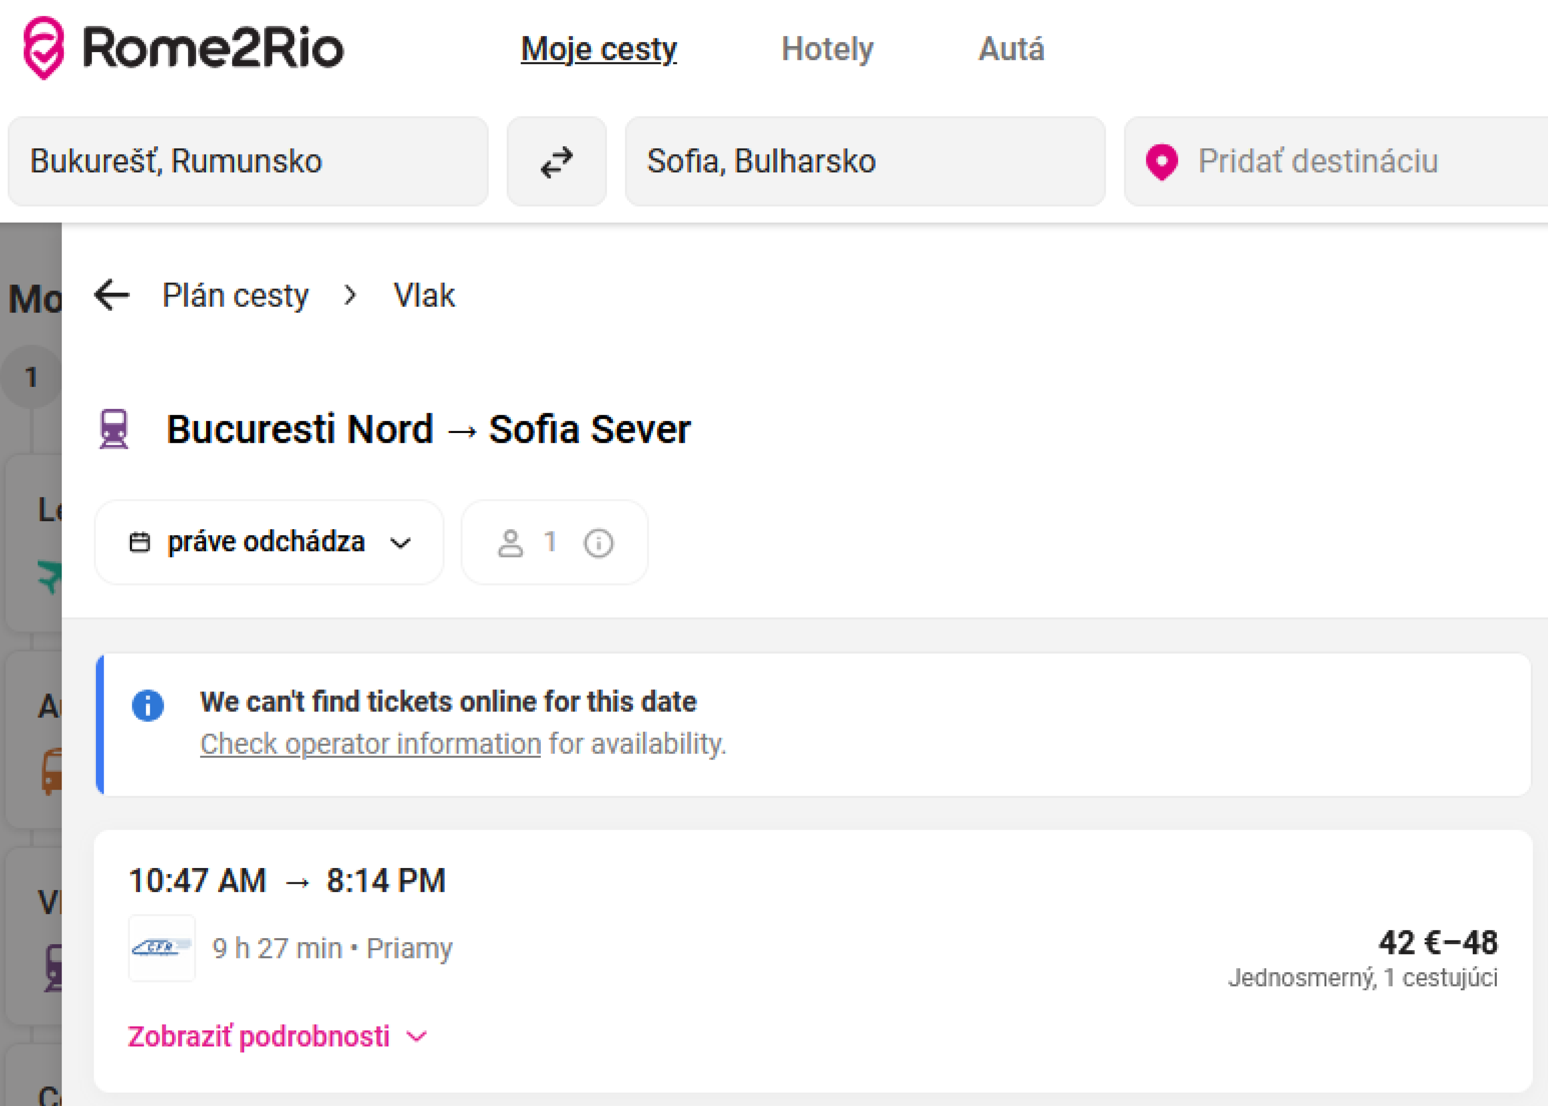Click the train icon beside Bucuresti Nord
The image size is (1548, 1106).
click(x=114, y=429)
